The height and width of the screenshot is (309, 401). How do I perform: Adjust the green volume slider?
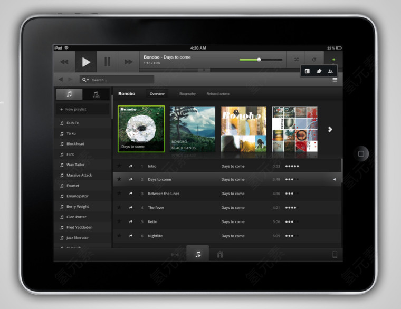click(x=261, y=60)
